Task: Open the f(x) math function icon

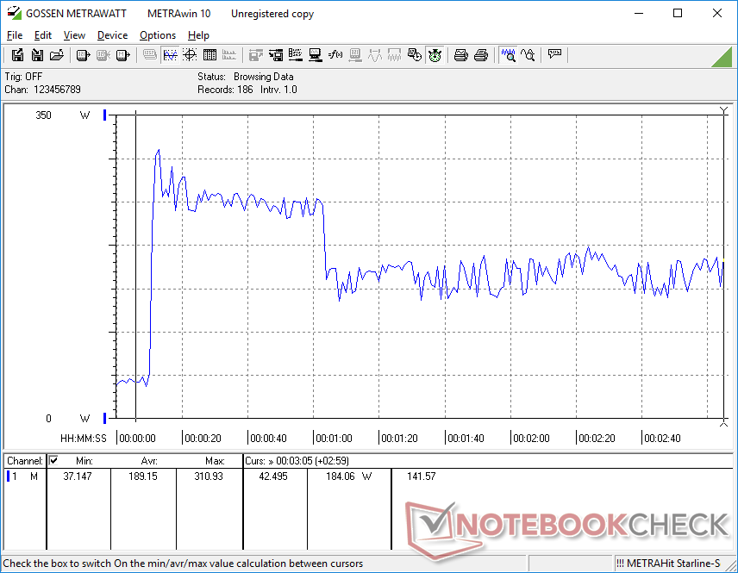Action: (x=335, y=55)
